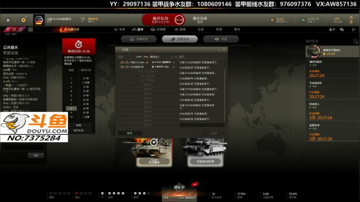Open the 军团交流 battalion chat tab
The image size is (360, 202).
click(x=10, y=53)
